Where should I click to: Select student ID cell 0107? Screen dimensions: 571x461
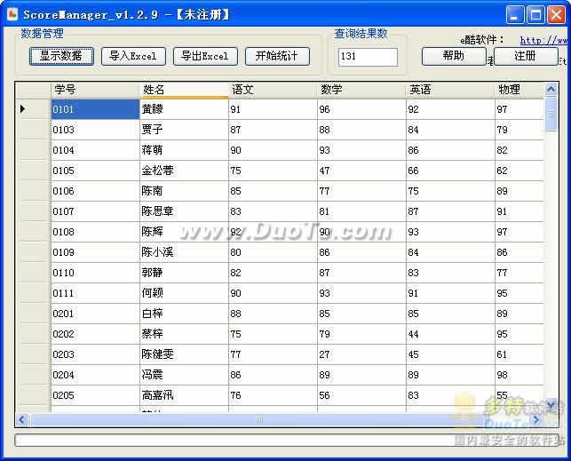tap(95, 211)
